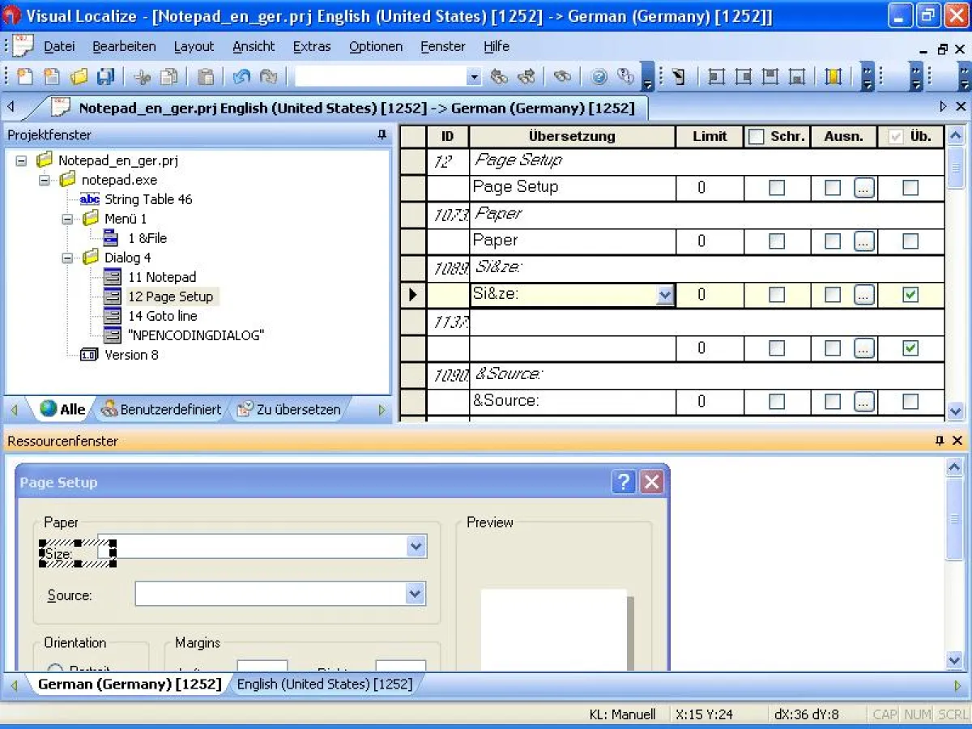The image size is (972, 729).
Task: Open the Extras menu
Action: pos(312,46)
